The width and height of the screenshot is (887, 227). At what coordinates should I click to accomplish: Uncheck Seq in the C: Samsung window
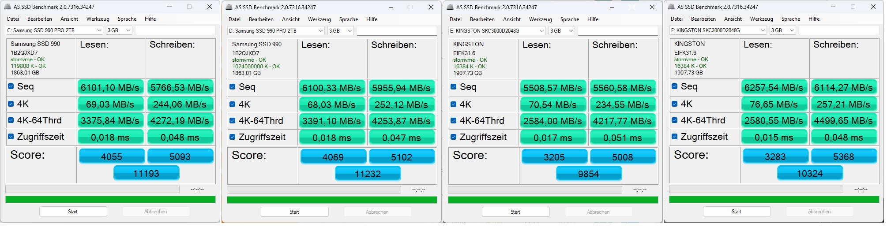tap(11, 86)
